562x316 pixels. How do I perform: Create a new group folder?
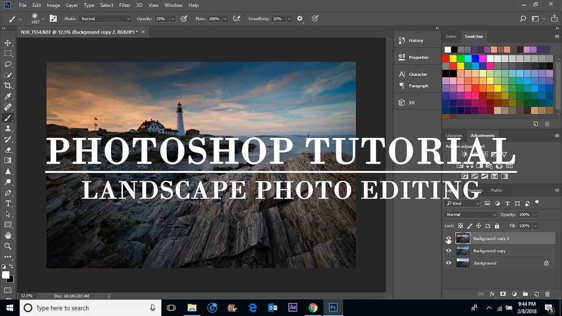525,294
